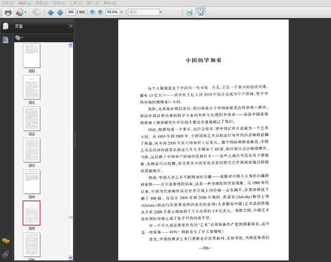331x262 pixels.
Task: Open the 文件 (File) menu
Action: [x=8, y=3]
